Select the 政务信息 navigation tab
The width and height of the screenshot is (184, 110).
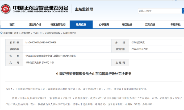(x=81, y=25)
